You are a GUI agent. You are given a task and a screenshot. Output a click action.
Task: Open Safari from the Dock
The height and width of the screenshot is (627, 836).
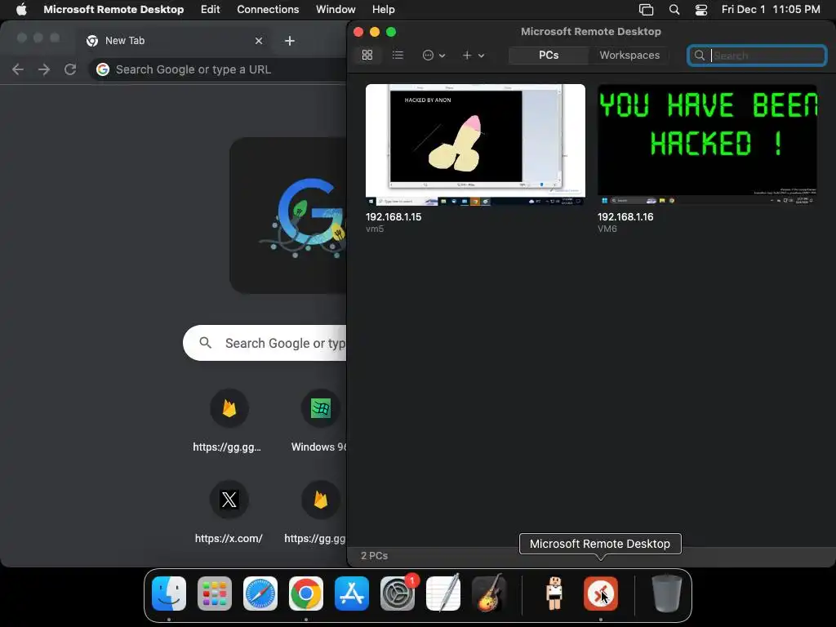(x=260, y=594)
